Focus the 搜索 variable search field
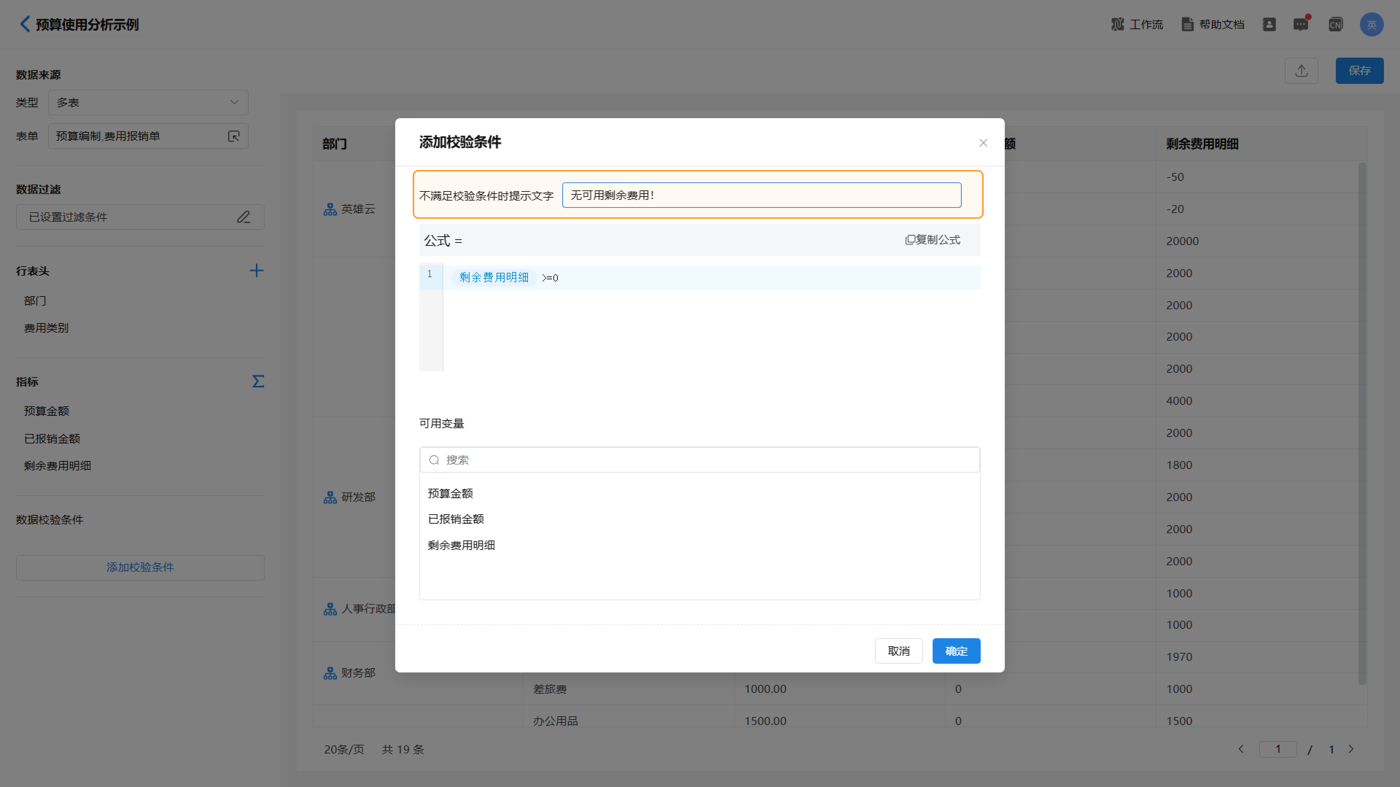The height and width of the screenshot is (787, 1400). click(700, 460)
